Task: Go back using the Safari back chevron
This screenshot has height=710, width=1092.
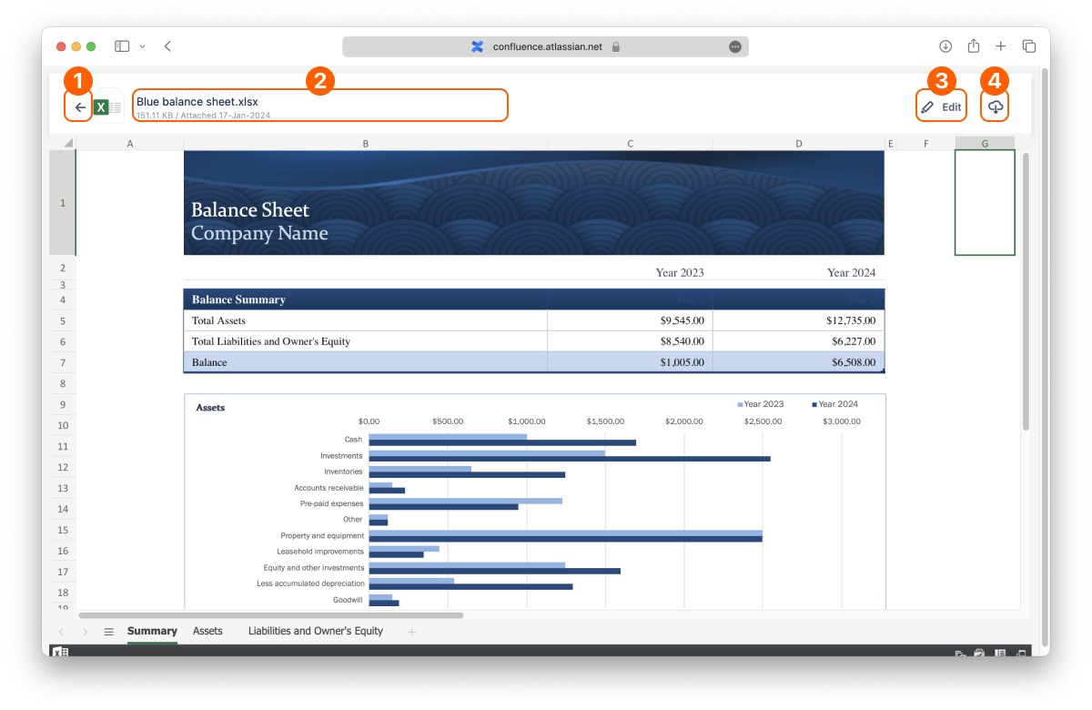Action: coord(167,46)
